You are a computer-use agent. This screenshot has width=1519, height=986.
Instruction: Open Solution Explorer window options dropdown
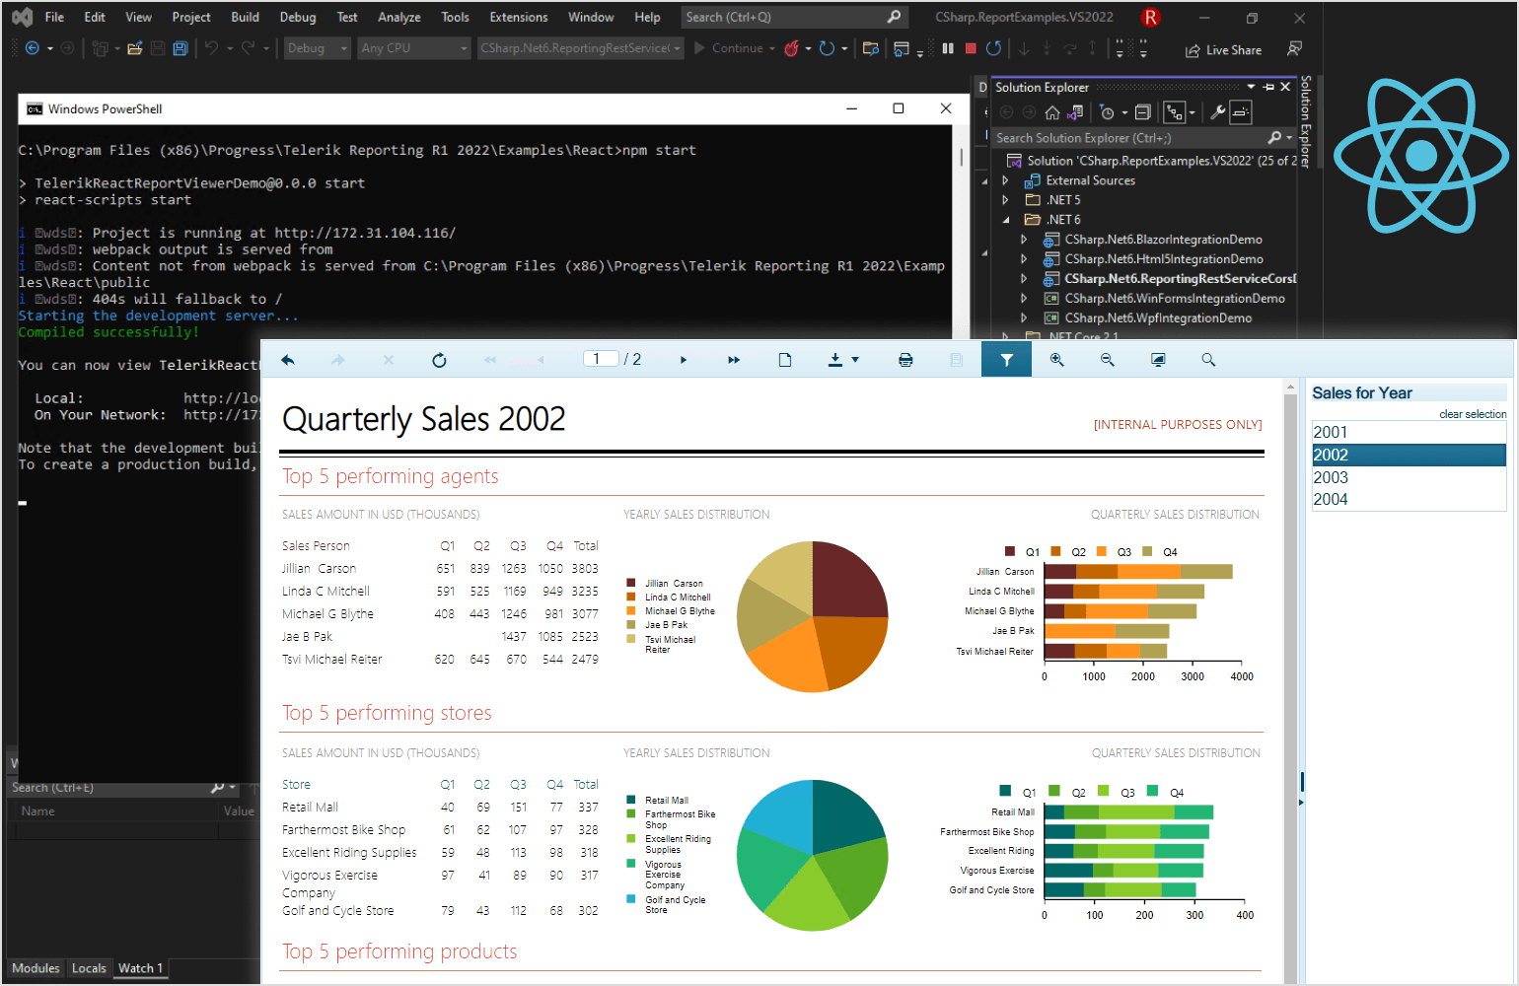click(x=1251, y=87)
